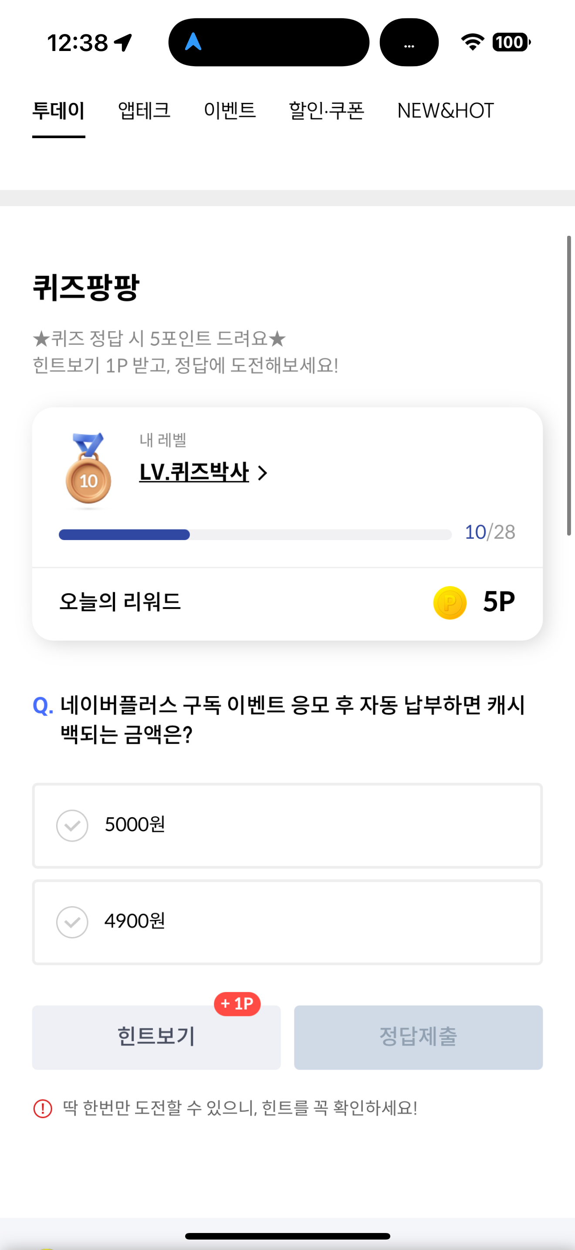Tap the 힌트보기 hint button
The image size is (575, 1250).
point(156,1037)
